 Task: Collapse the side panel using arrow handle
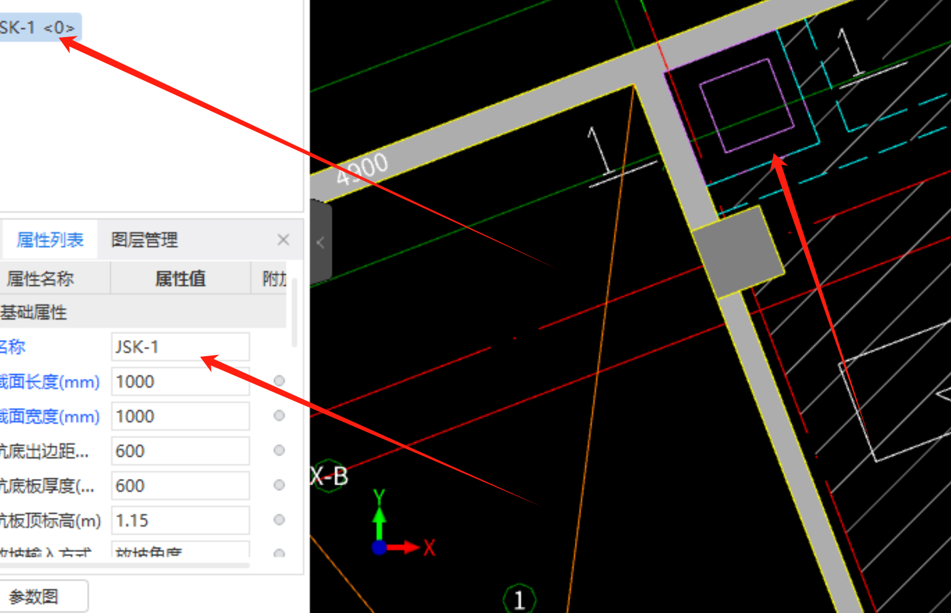[320, 243]
